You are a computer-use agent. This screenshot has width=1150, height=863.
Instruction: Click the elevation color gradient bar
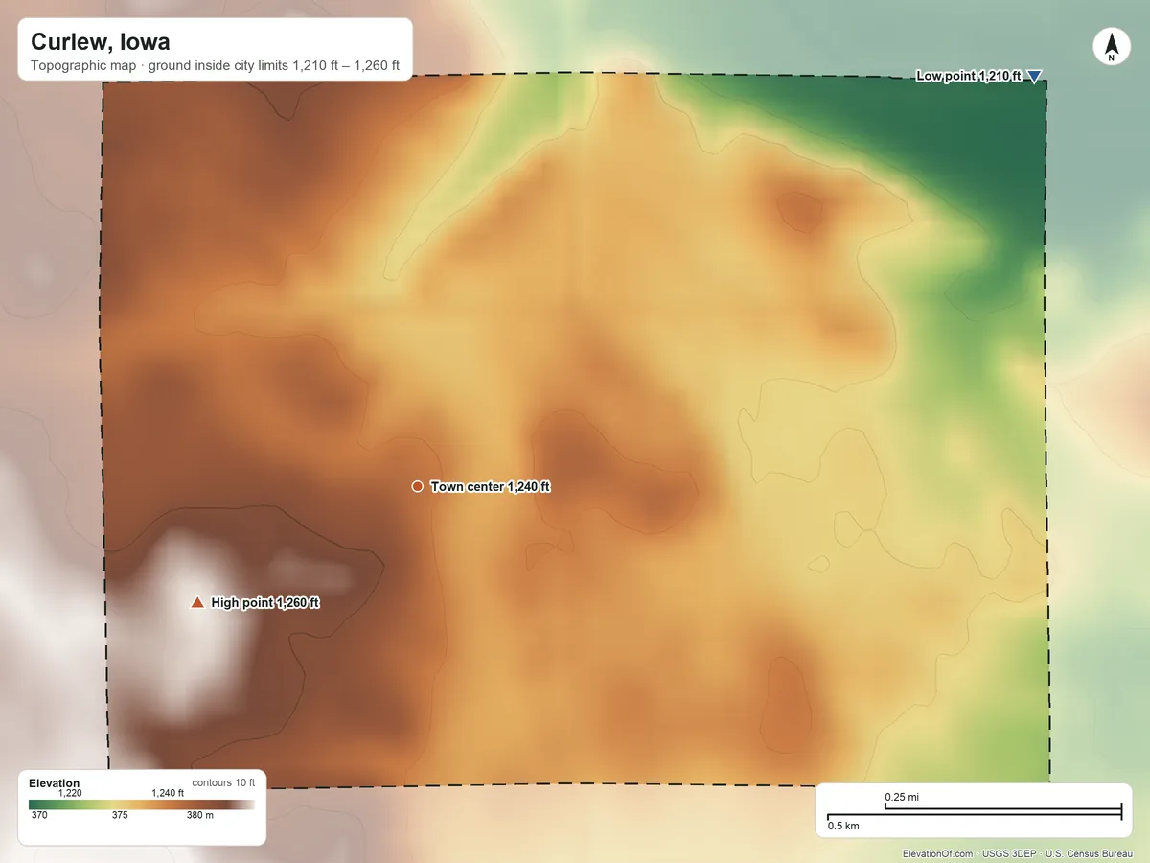142,805
